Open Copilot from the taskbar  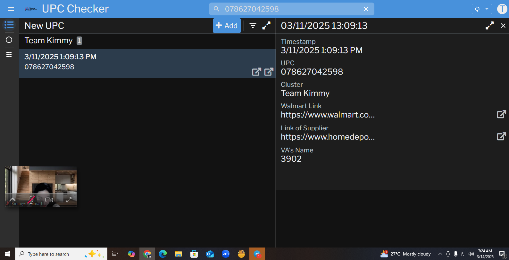tap(131, 254)
